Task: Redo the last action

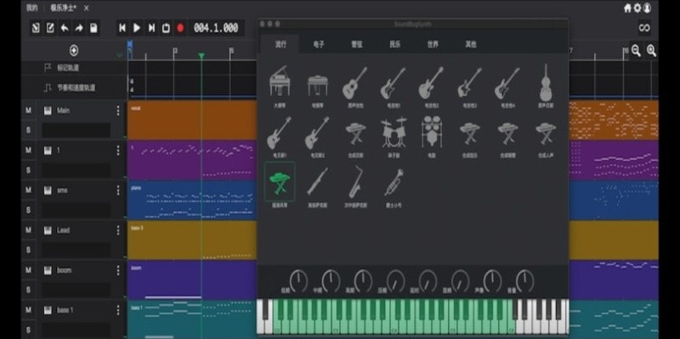Action: tap(79, 28)
